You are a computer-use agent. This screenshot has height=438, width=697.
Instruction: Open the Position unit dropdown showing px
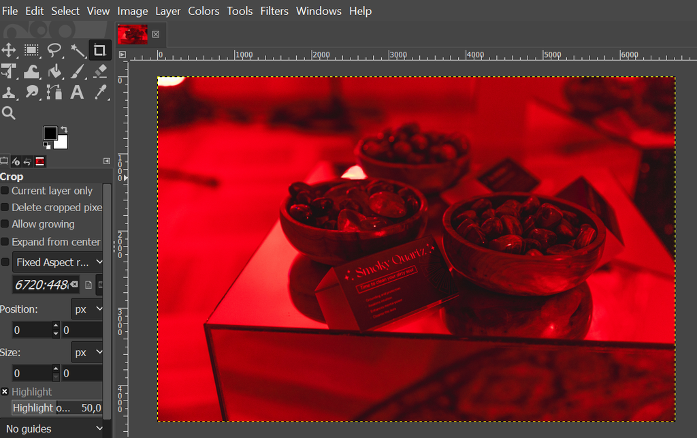click(86, 309)
